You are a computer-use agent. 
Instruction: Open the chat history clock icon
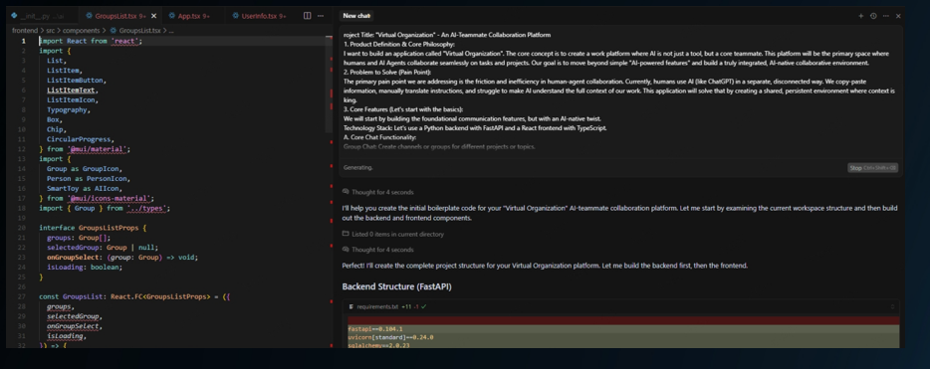pos(873,16)
